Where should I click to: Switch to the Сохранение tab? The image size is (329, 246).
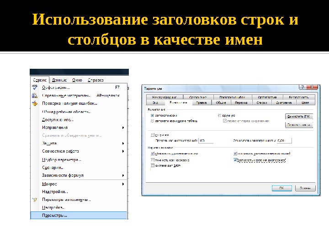[x=198, y=97]
